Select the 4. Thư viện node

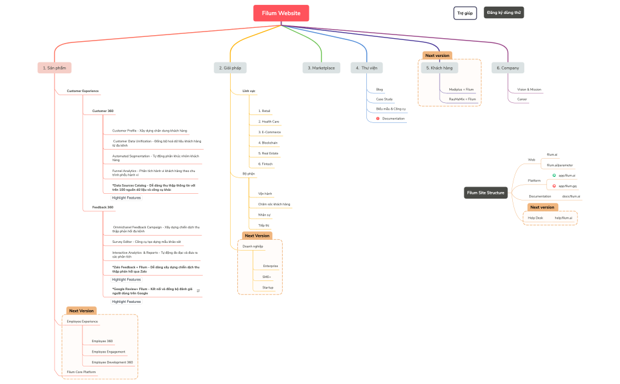click(366, 68)
